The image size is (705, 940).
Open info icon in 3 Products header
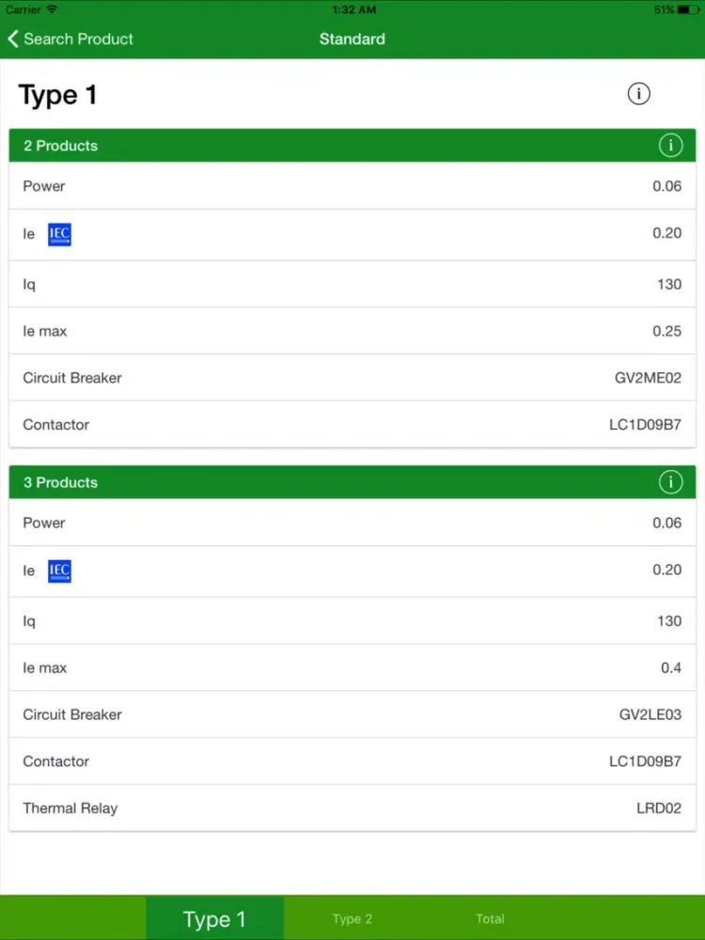[x=670, y=482]
